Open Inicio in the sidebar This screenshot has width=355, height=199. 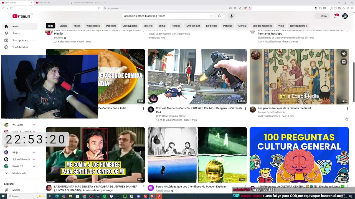click(x=19, y=27)
